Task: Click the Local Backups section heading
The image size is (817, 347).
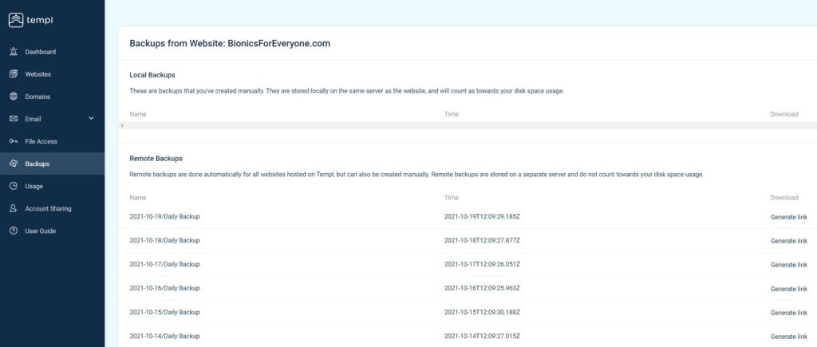Action: 152,75
